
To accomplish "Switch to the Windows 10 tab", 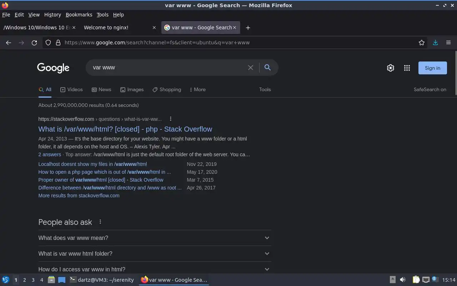I will point(39,28).
